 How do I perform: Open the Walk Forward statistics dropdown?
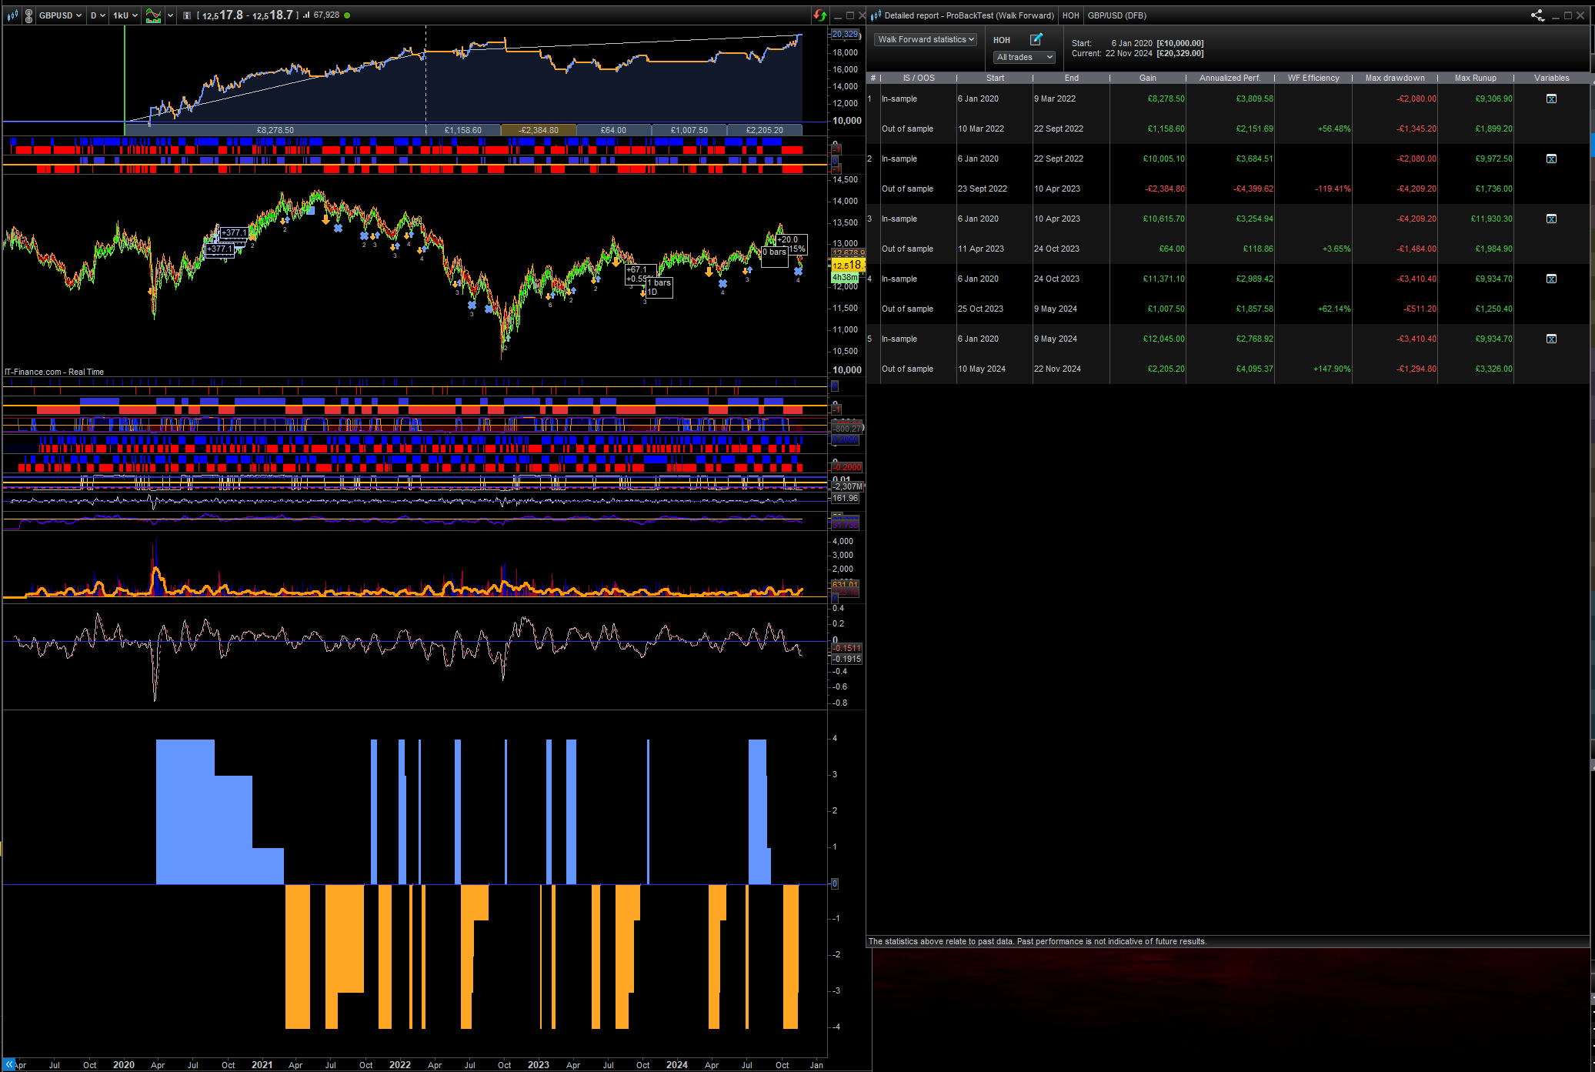(926, 39)
